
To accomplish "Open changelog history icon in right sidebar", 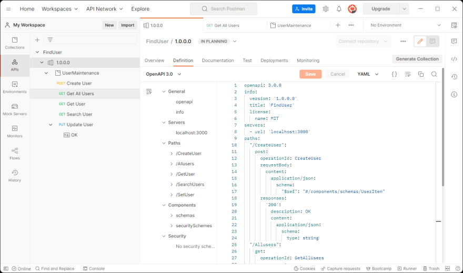I will click(454, 77).
